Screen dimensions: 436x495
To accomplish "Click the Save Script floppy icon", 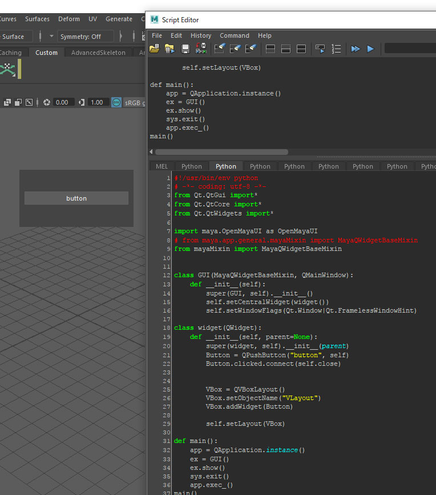I will pyautogui.click(x=185, y=49).
